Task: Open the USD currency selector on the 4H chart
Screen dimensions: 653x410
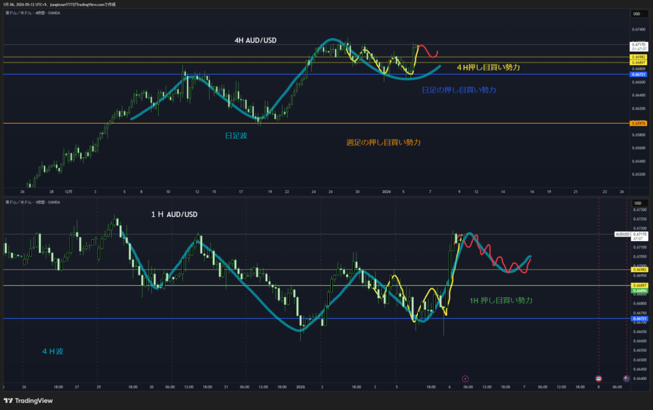Action: 636,14
